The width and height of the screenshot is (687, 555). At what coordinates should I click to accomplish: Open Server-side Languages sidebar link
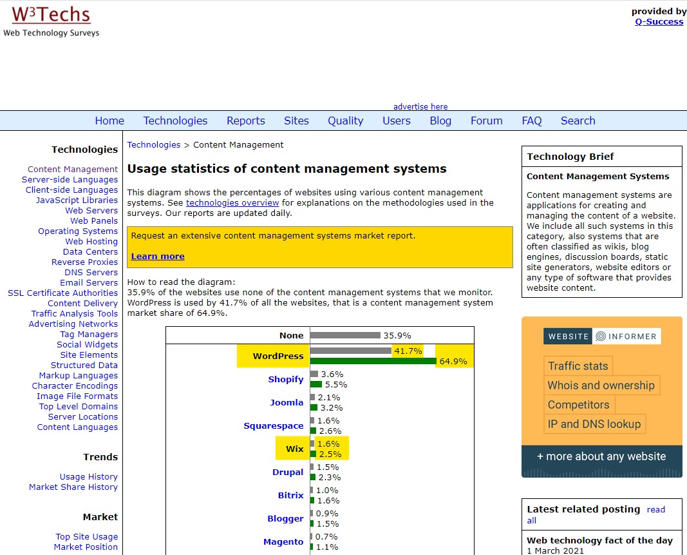pyautogui.click(x=70, y=179)
